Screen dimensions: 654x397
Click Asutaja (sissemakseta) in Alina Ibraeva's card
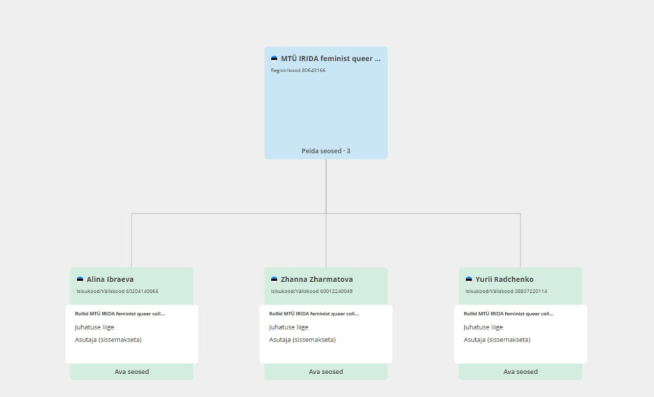click(x=109, y=340)
